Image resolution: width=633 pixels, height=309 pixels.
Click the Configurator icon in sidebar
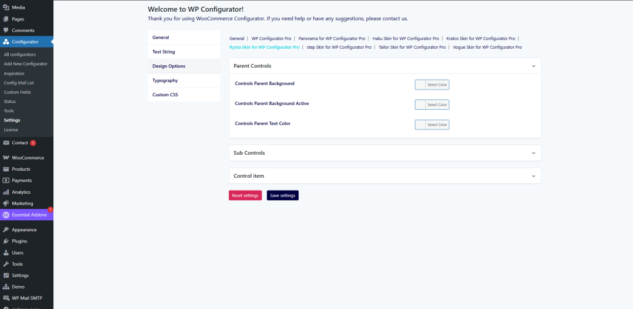click(x=6, y=41)
